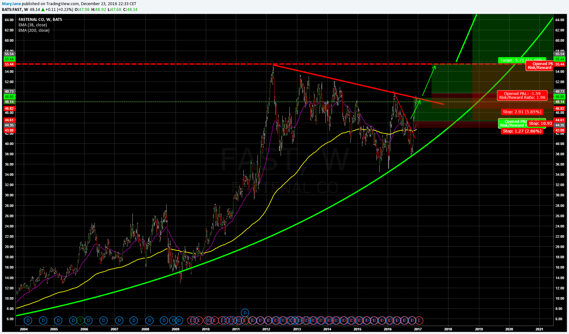Click the BATS:FAST, W symbol header
The image size is (569, 334).
[x=15, y=10]
